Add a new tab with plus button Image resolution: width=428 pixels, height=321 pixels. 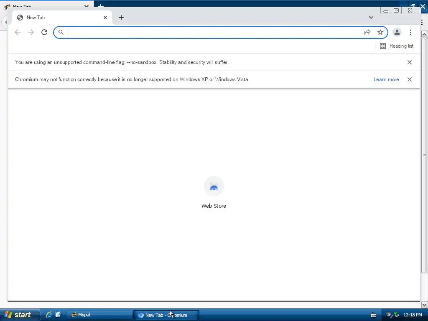[x=121, y=18]
